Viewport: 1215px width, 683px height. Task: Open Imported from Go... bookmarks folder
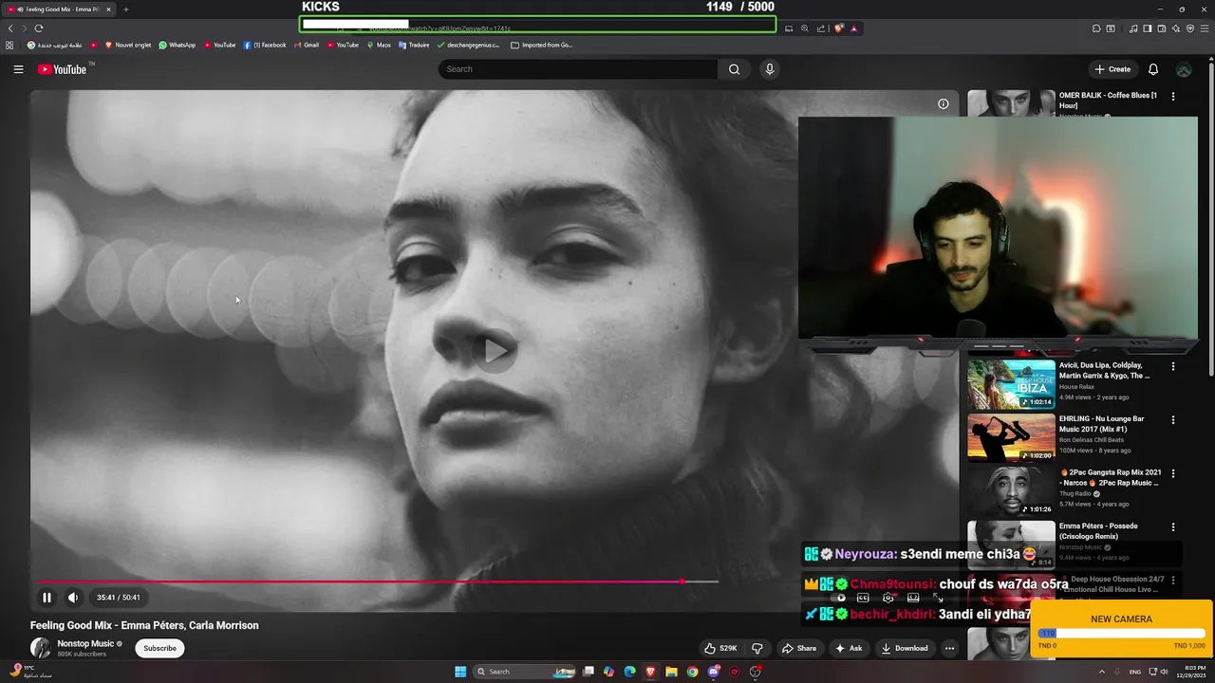point(541,45)
